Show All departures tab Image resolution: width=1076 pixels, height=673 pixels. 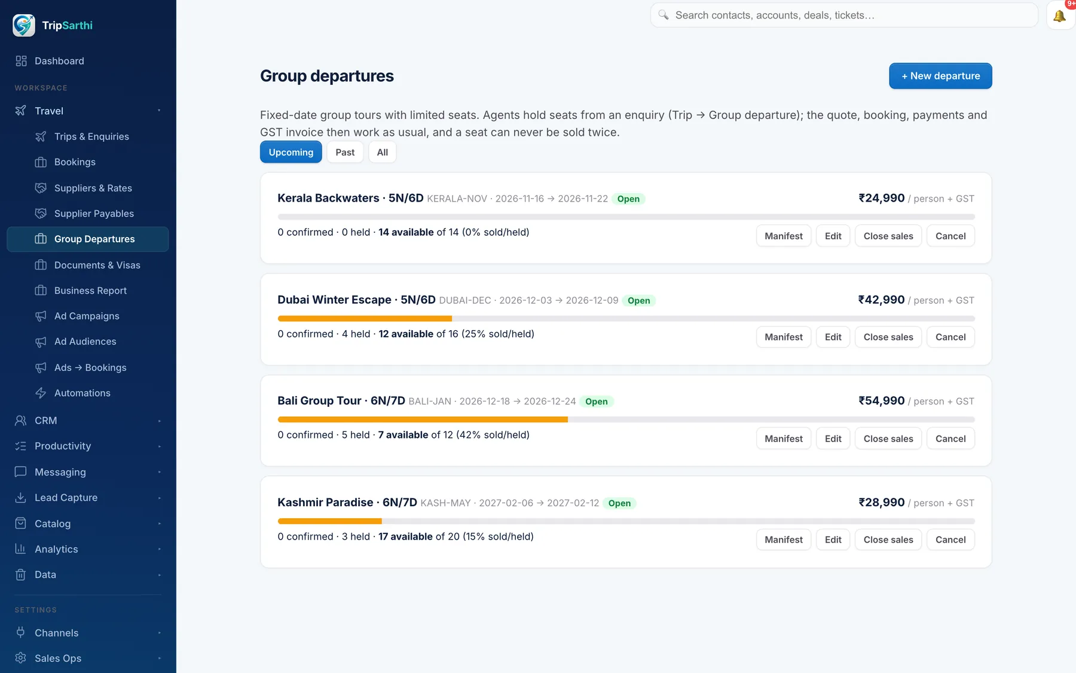point(383,152)
